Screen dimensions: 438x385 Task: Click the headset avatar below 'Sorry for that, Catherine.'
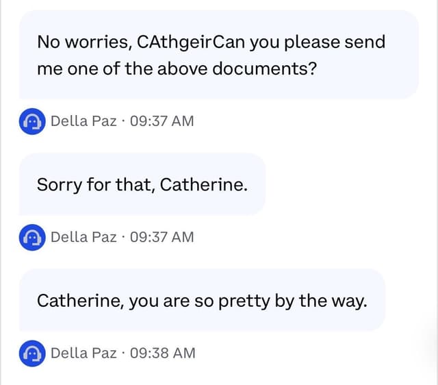32,238
